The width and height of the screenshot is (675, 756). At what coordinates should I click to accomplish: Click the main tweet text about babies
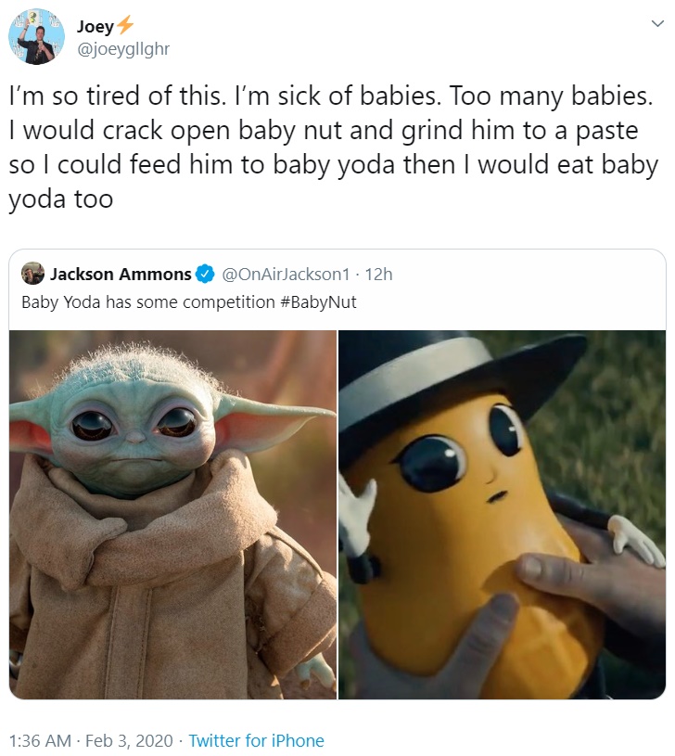coord(334,147)
